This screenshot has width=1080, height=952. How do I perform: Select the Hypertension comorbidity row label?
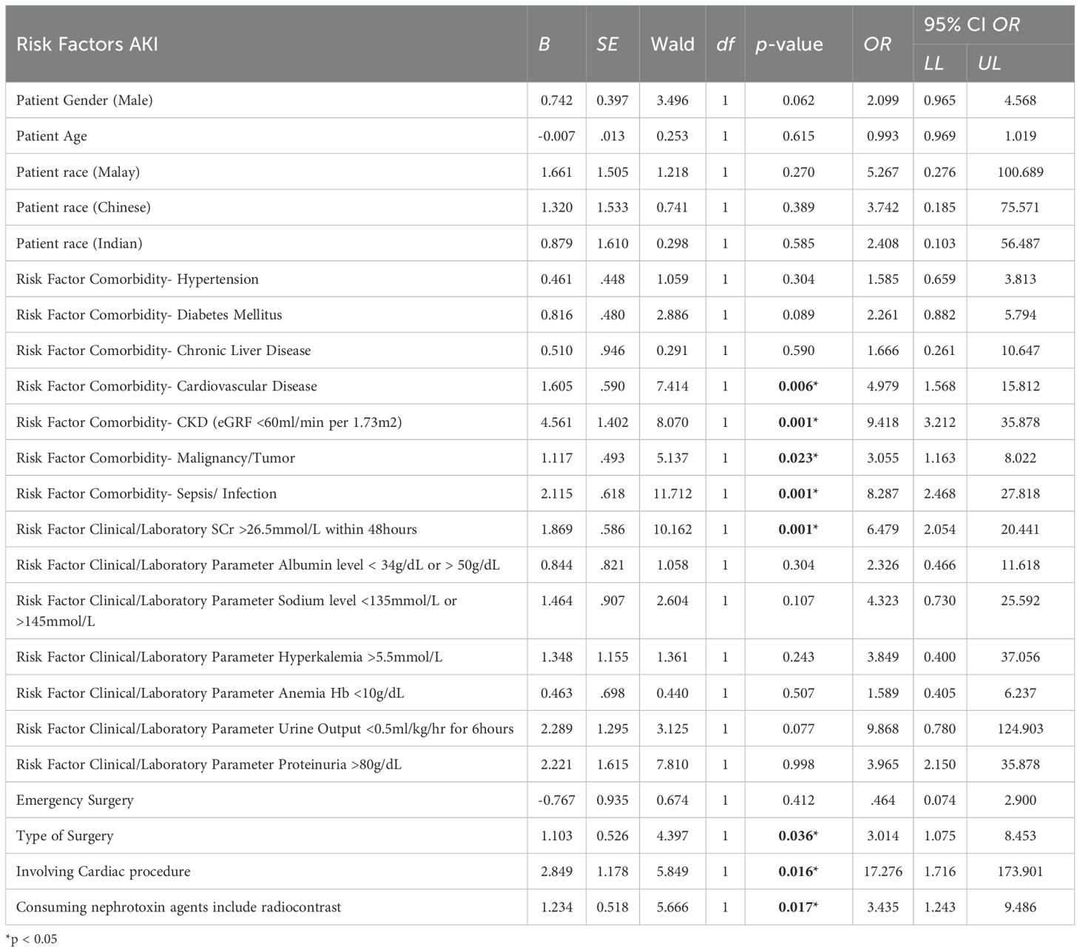coord(138,280)
